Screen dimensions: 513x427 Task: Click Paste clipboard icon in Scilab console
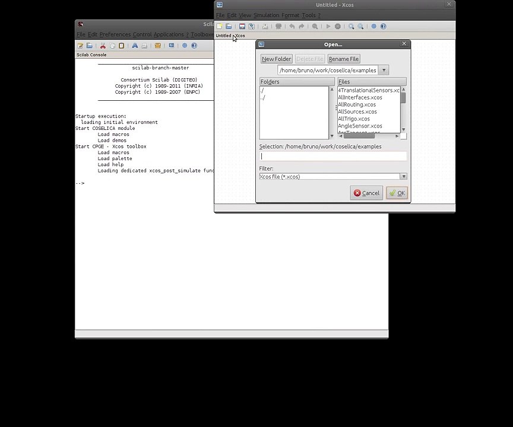click(121, 46)
